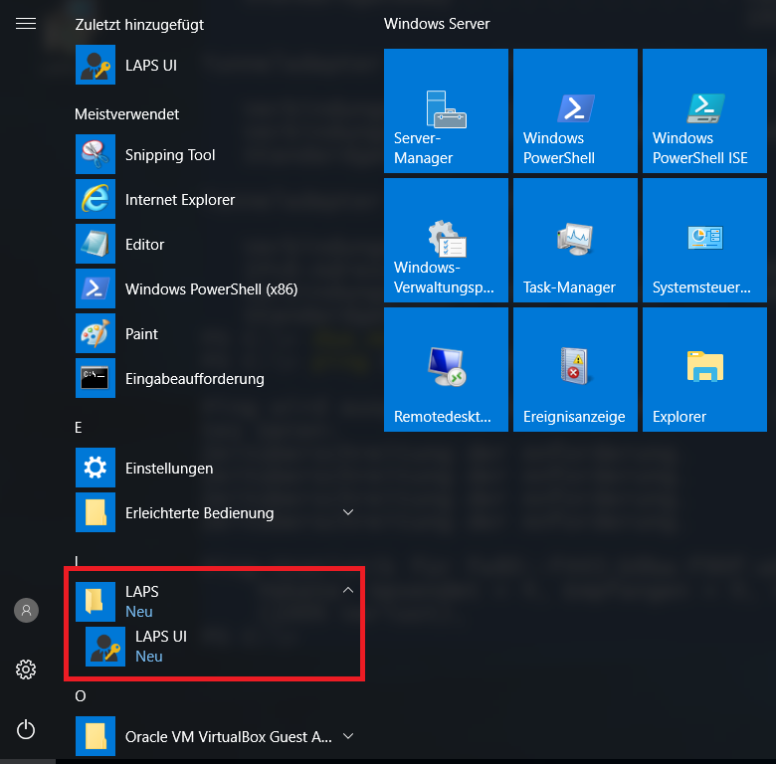Open the Windows-Verwaltungsprogramme tile
The image size is (776, 764).
pos(446,241)
